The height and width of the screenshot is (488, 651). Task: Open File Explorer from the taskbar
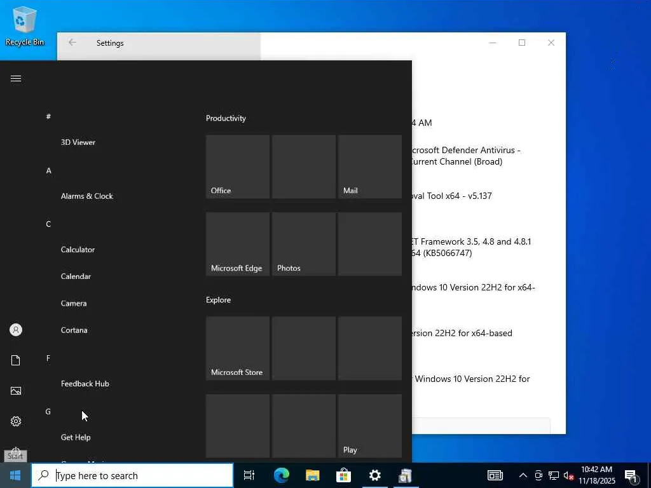pyautogui.click(x=313, y=475)
